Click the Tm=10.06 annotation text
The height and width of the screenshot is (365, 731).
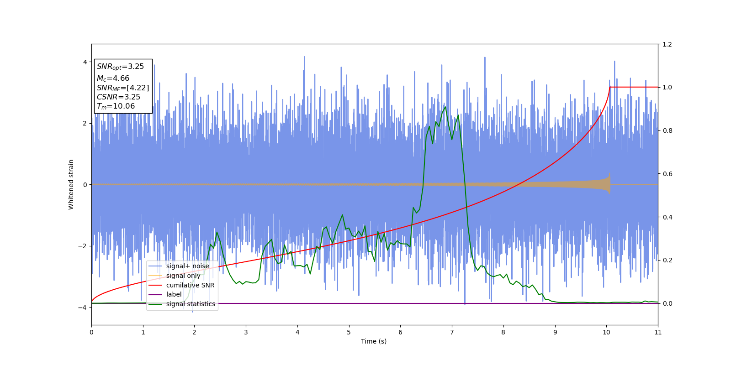point(116,106)
